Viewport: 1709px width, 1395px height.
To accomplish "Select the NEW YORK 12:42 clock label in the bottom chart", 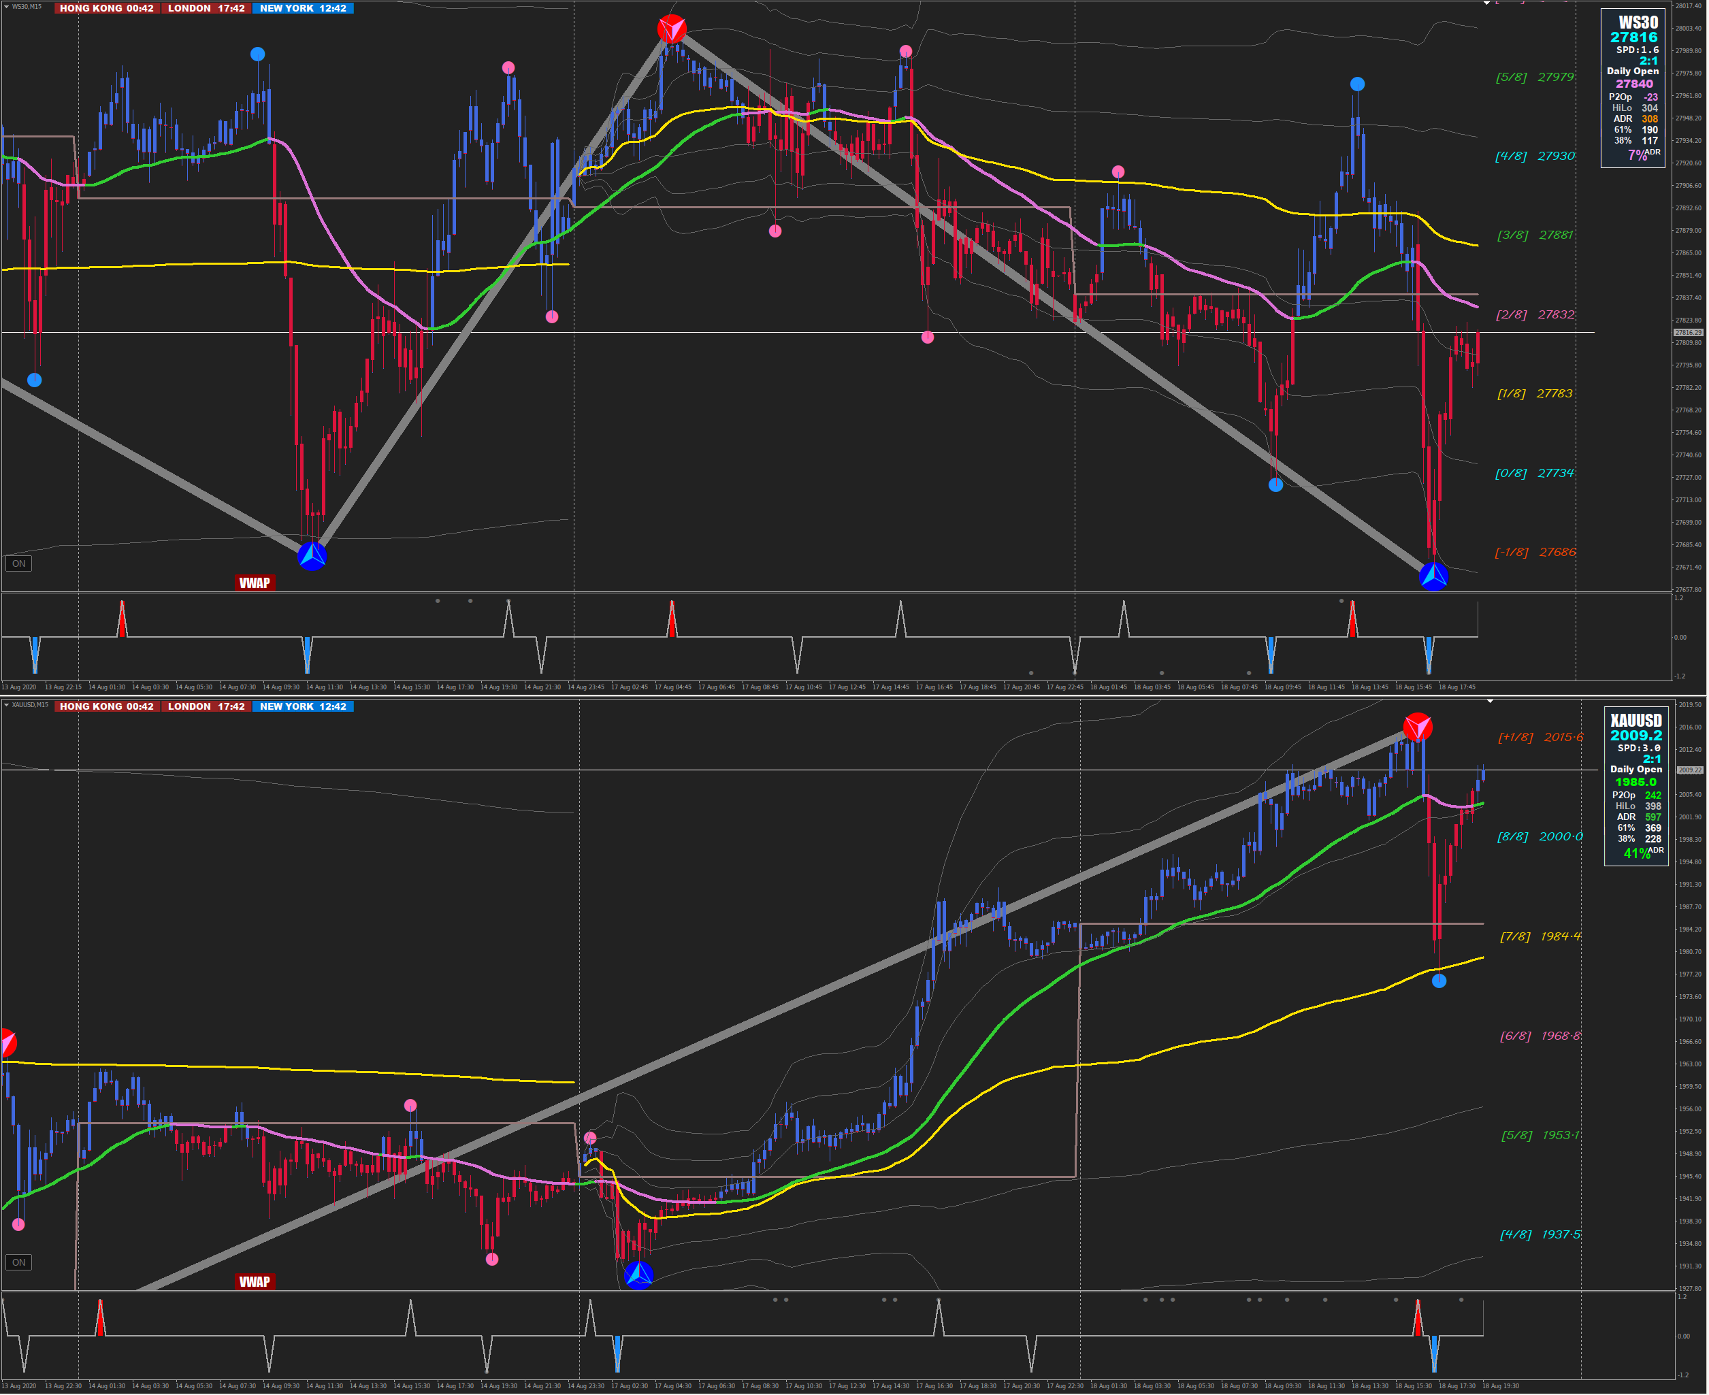I will click(x=303, y=706).
